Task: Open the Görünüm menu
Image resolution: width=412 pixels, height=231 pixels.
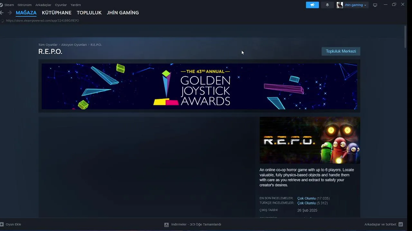Action: click(24, 5)
